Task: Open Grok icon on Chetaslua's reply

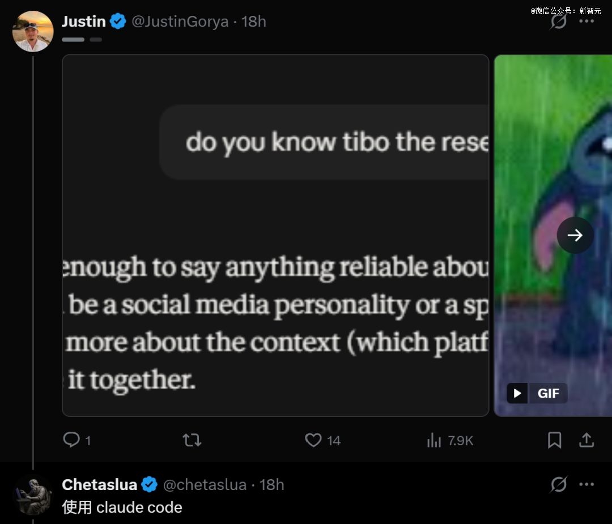Action: click(x=559, y=484)
